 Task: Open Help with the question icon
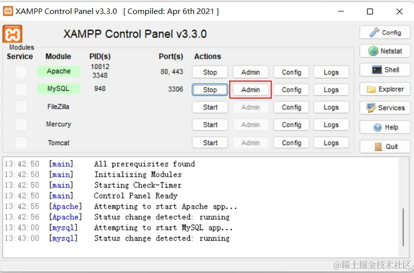(385, 127)
